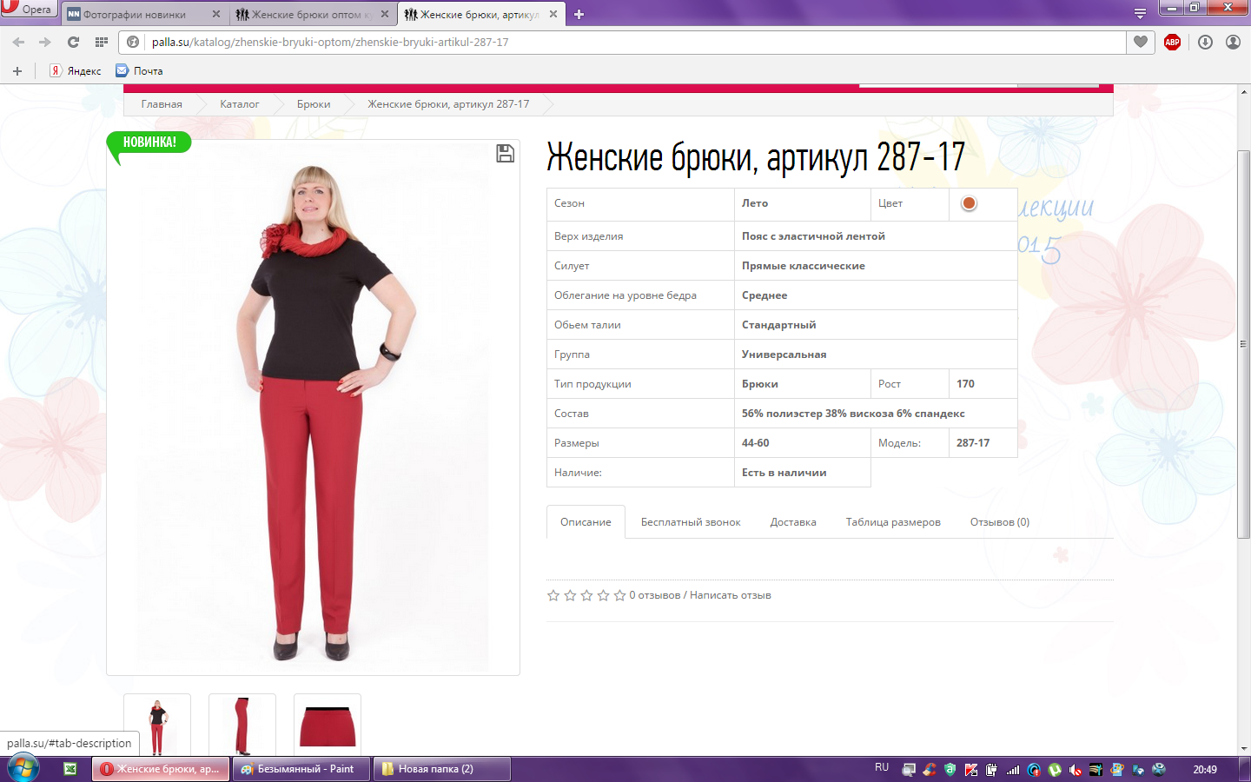Open the tab list menu dropdown
1251x782 pixels.
tap(1140, 13)
